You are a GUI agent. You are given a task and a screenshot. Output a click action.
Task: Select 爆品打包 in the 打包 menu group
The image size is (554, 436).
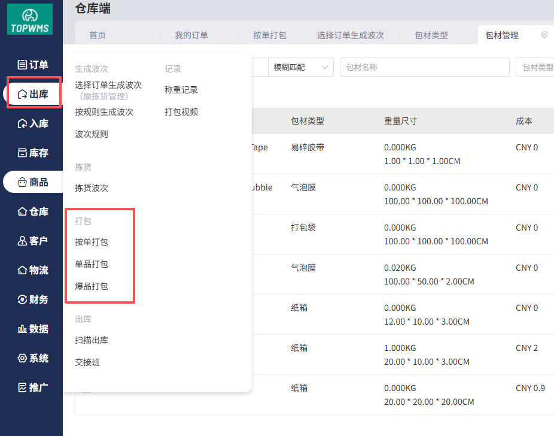(92, 286)
